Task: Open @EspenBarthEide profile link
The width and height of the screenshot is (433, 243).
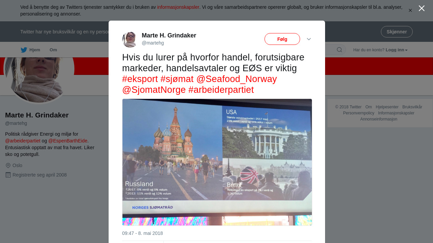Action: (68, 141)
